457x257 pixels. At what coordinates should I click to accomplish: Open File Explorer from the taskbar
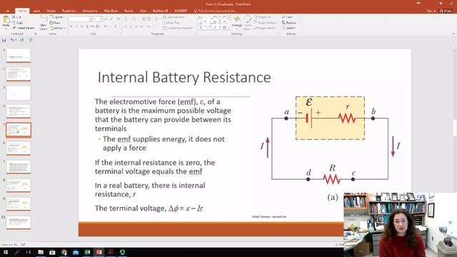click(41, 252)
